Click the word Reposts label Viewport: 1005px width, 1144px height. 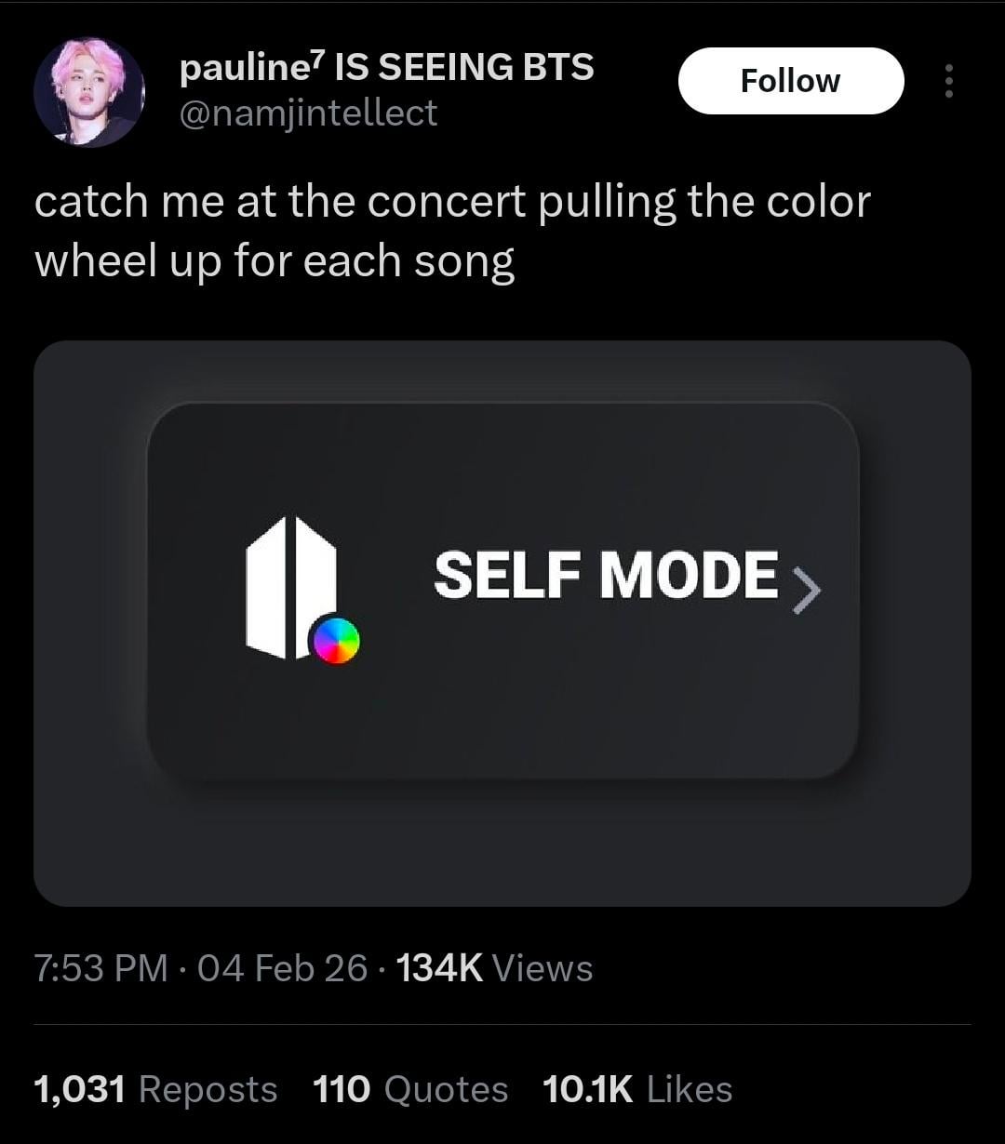pyautogui.click(x=208, y=1089)
